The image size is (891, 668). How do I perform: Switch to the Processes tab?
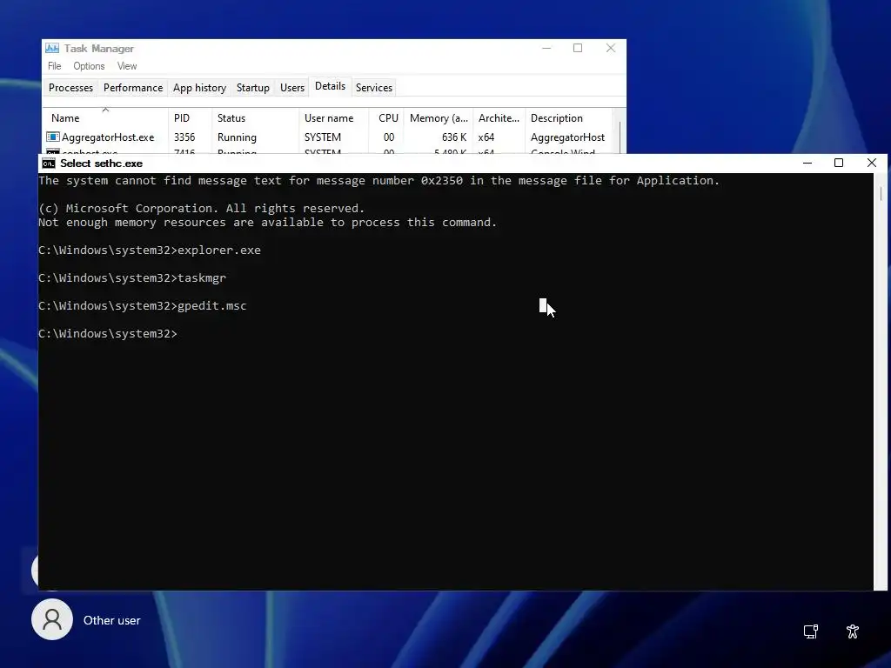pos(71,88)
